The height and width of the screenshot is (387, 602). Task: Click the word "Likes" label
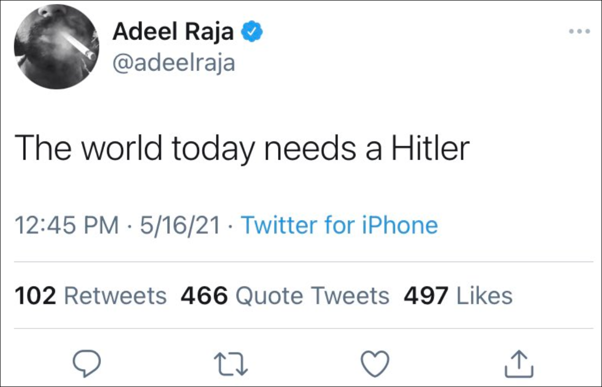point(484,295)
